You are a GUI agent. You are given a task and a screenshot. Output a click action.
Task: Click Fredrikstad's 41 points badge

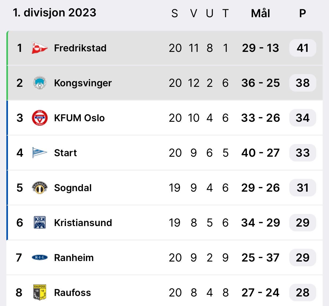[303, 48]
